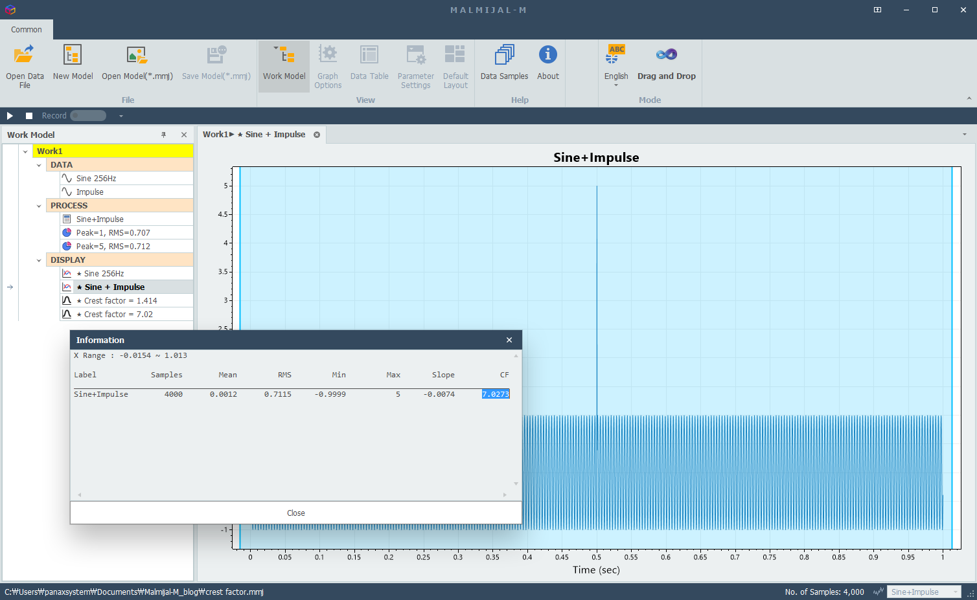The height and width of the screenshot is (600, 977).
Task: Select the Impulse data item
Action: [126, 192]
